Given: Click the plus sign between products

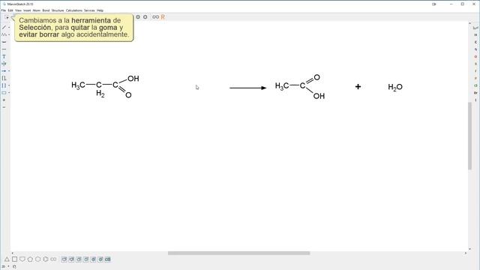Looking at the screenshot, I should (x=358, y=87).
